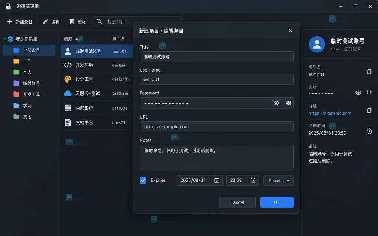Viewport: 378px width, 236px height.
Task: Reveal the password in the dialog field
Action: point(276,103)
